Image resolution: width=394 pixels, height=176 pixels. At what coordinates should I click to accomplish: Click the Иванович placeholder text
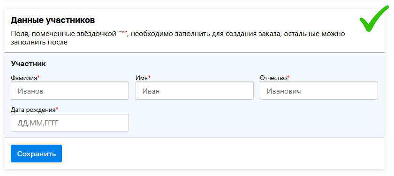(x=284, y=91)
